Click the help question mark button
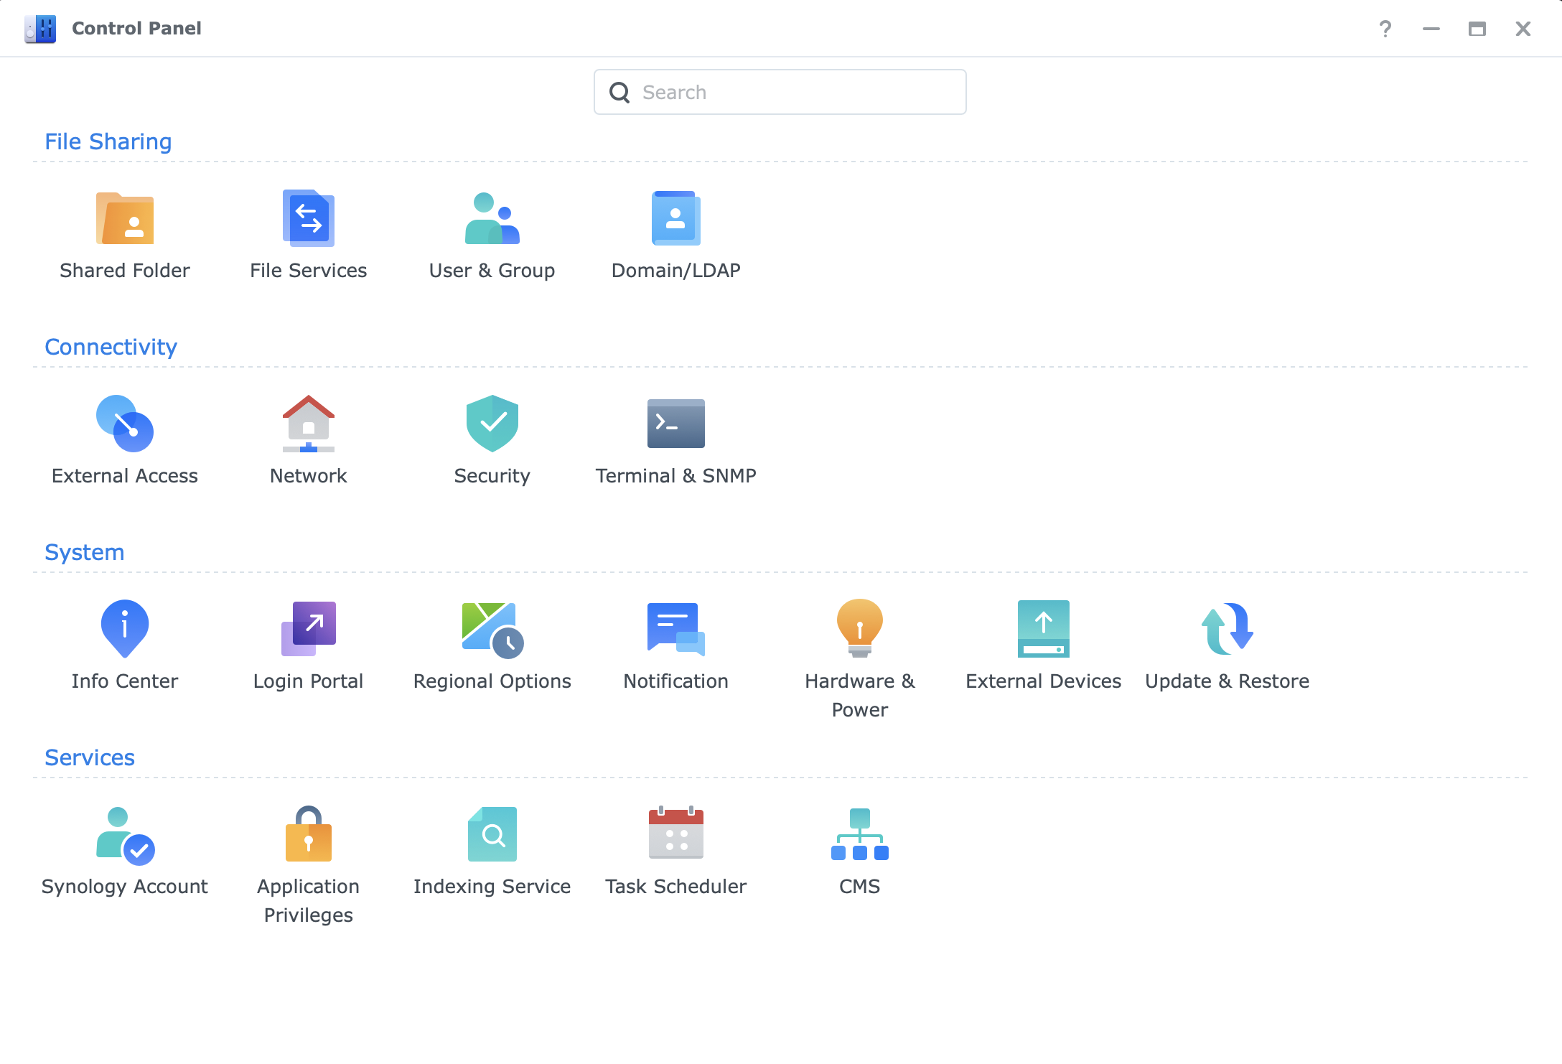 pyautogui.click(x=1385, y=29)
